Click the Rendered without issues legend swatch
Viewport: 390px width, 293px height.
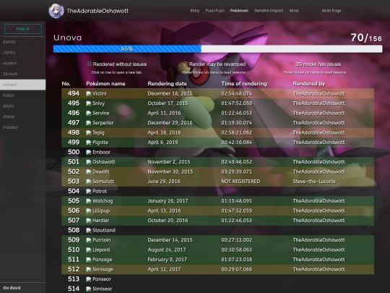[x=90, y=64]
